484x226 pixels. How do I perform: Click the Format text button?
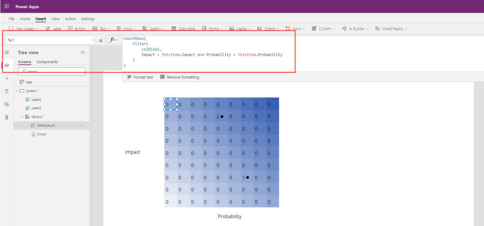coord(140,77)
